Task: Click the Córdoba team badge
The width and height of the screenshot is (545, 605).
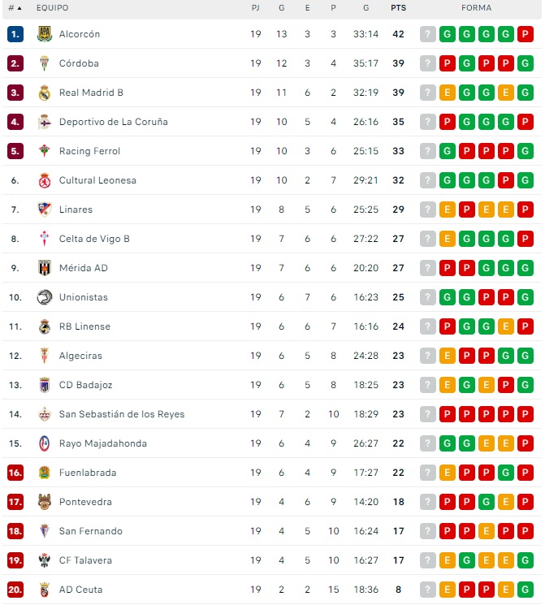Action: click(x=45, y=63)
